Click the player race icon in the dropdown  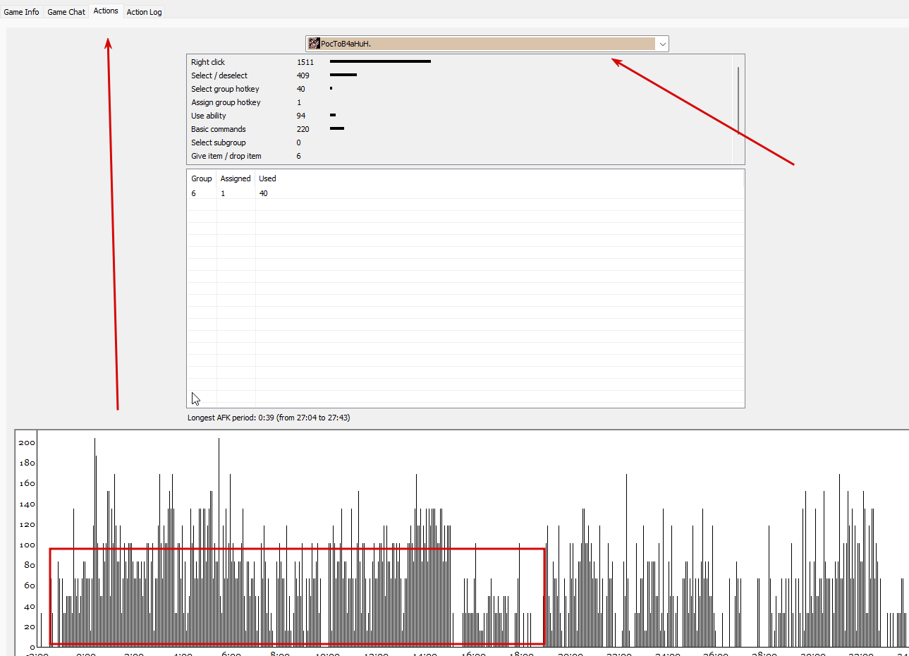pyautogui.click(x=314, y=44)
